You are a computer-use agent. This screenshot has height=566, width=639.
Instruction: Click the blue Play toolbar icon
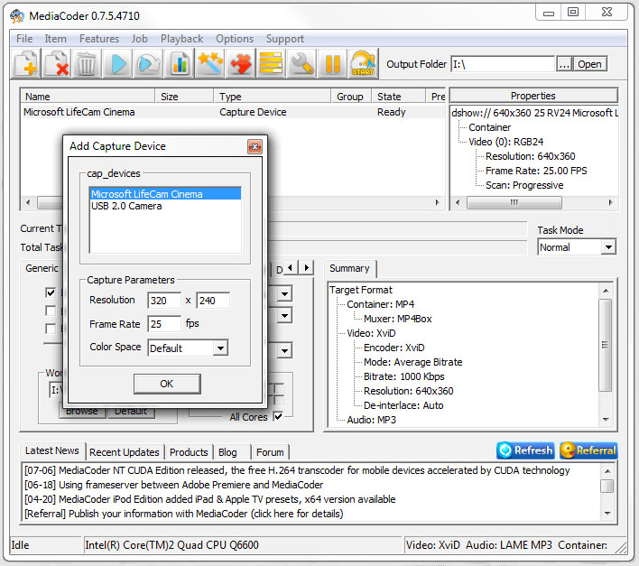pos(117,64)
